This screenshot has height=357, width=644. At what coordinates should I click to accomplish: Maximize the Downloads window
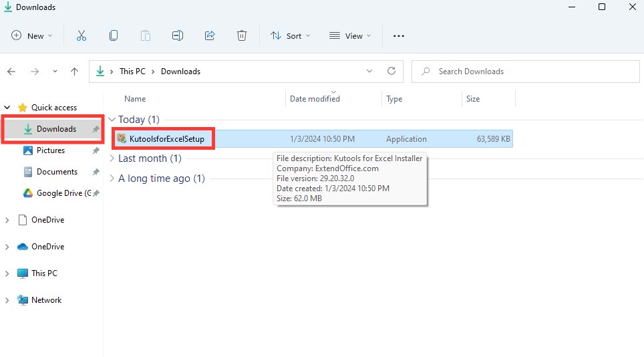click(602, 7)
